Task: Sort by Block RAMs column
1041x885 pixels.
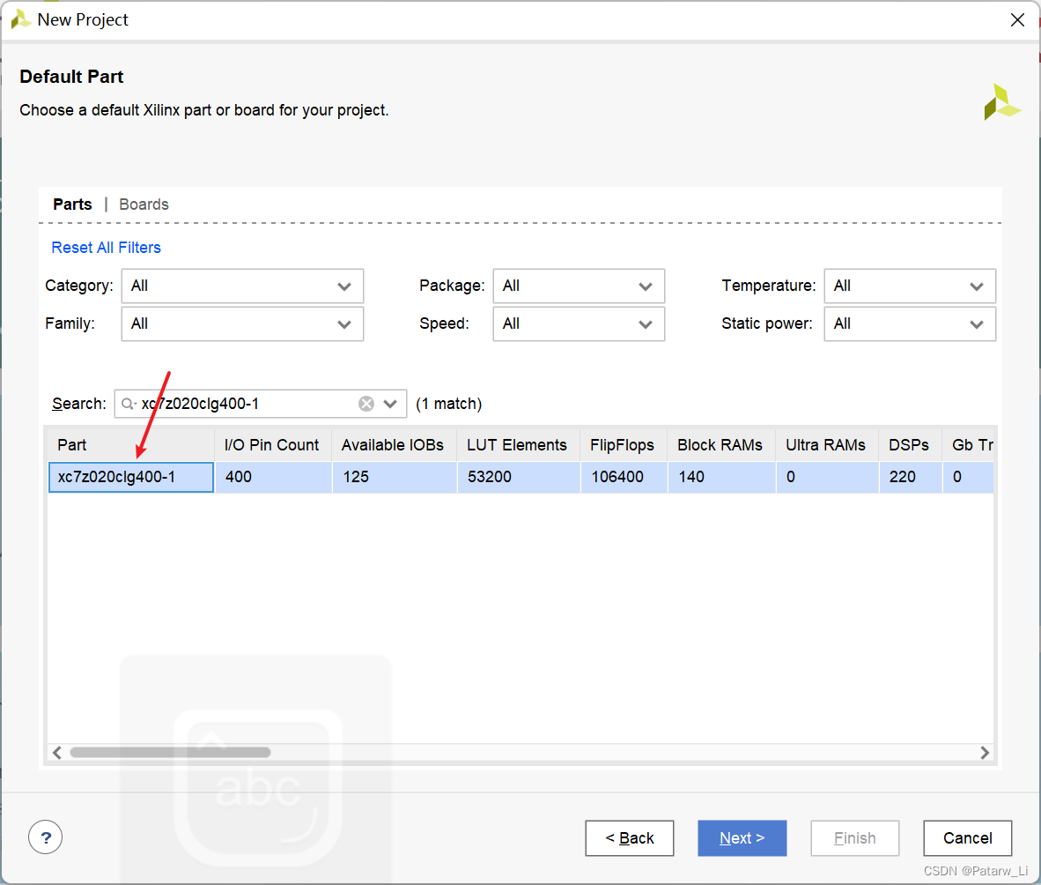Action: point(721,445)
